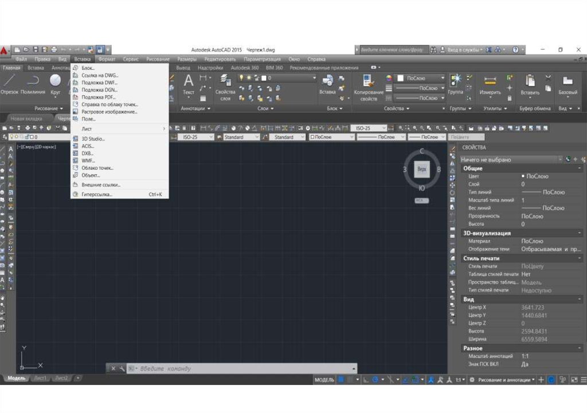Image resolution: width=587 pixels, height=413 pixels.
Task: Select the Полилиния polyline tool
Action: tap(33, 84)
